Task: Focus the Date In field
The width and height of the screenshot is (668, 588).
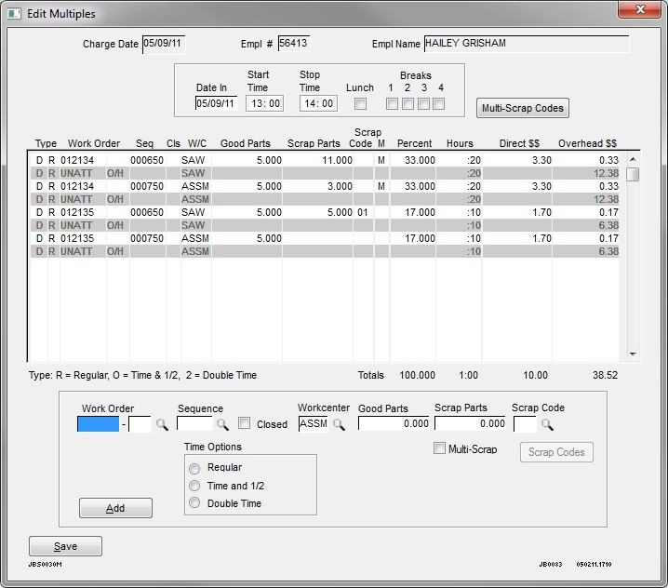Action: click(x=217, y=103)
